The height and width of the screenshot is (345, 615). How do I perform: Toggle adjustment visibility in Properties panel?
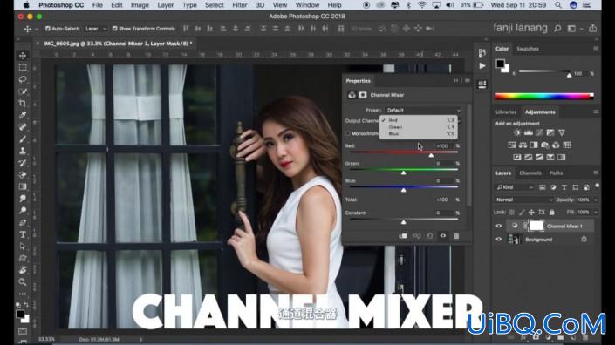[443, 236]
